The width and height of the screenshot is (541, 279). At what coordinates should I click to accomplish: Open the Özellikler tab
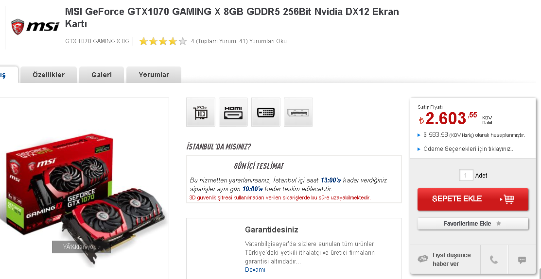(x=49, y=75)
